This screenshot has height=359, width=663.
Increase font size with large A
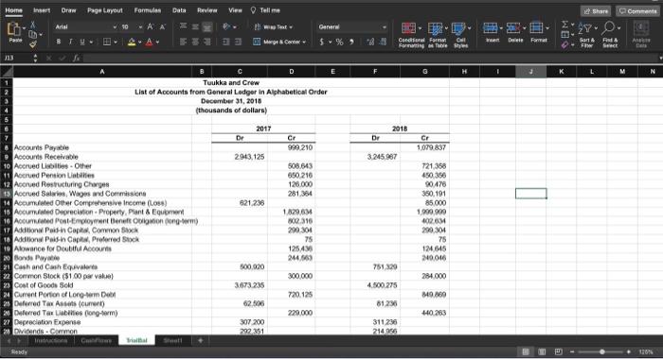point(150,27)
